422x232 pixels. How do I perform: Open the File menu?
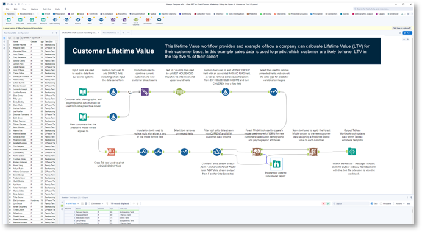[7, 9]
